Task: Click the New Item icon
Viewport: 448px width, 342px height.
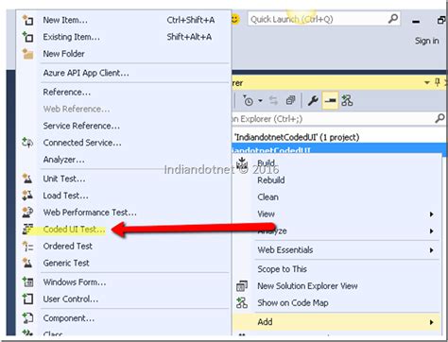Action: click(27, 20)
